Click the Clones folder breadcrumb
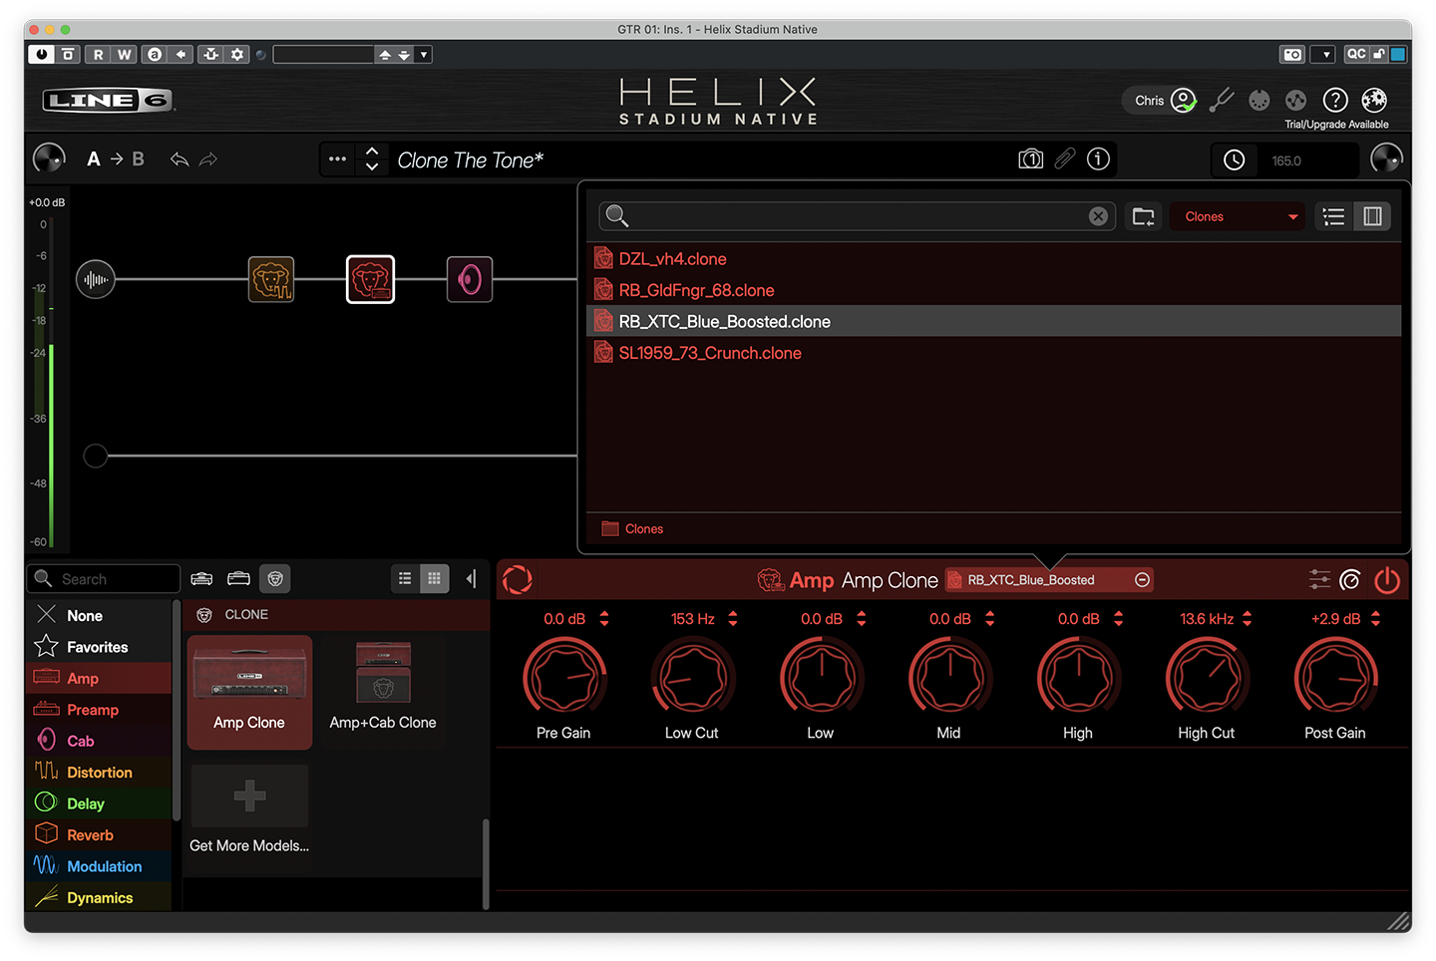The height and width of the screenshot is (961, 1436). click(633, 529)
